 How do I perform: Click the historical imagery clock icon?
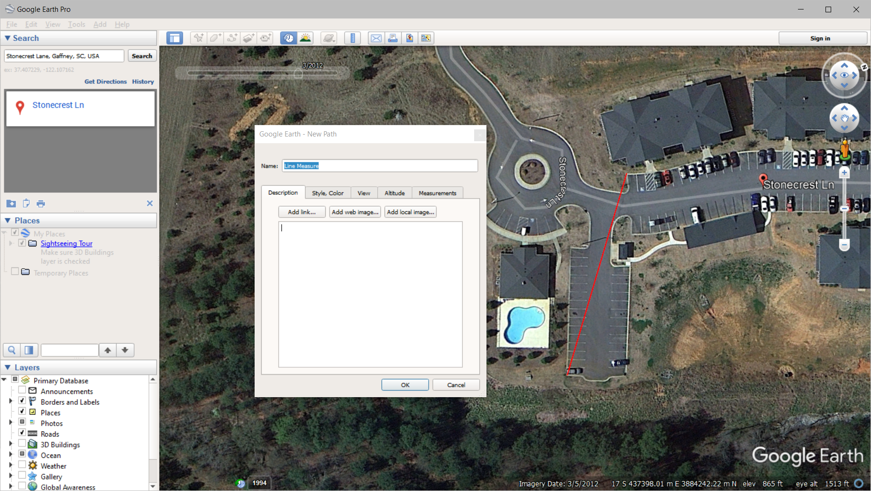point(288,38)
